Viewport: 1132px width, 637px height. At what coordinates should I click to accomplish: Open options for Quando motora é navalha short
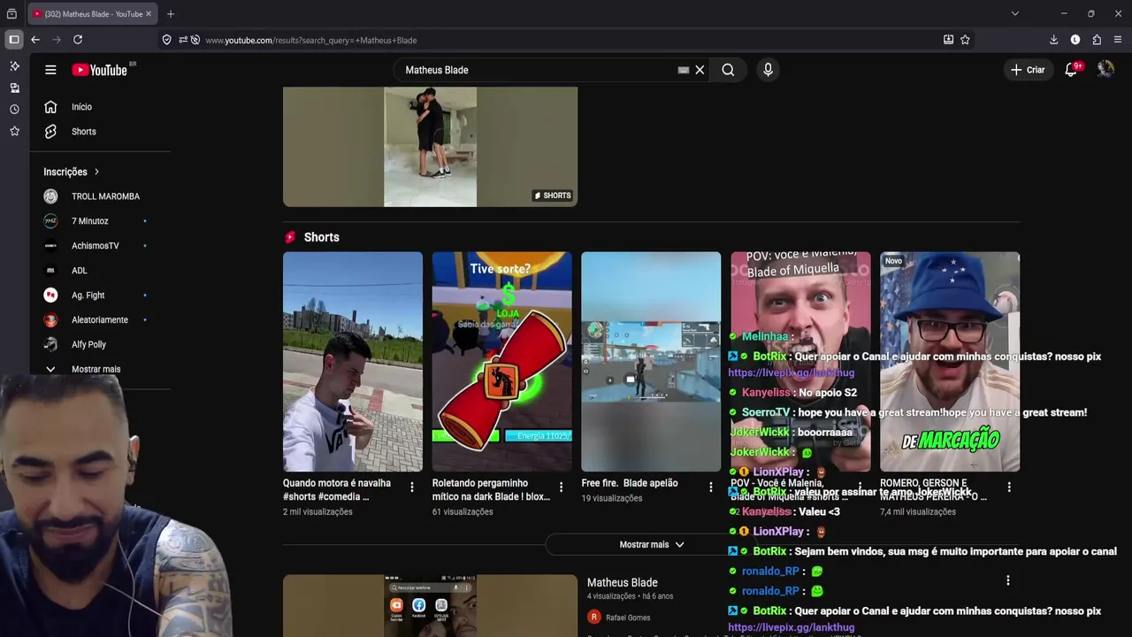(412, 487)
